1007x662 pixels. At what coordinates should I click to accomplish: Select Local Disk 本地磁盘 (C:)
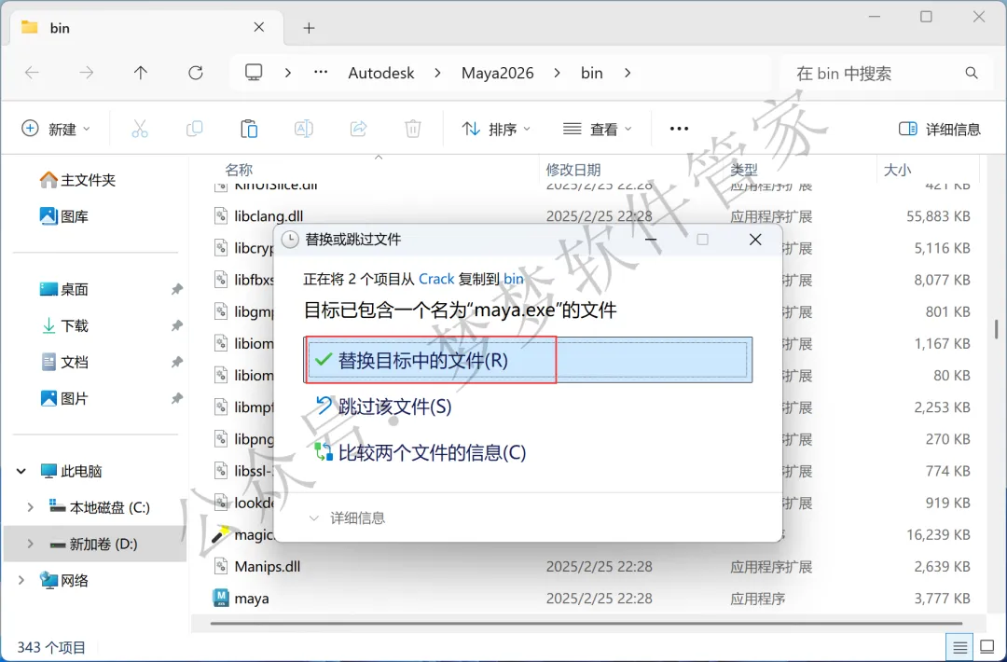coord(100,507)
